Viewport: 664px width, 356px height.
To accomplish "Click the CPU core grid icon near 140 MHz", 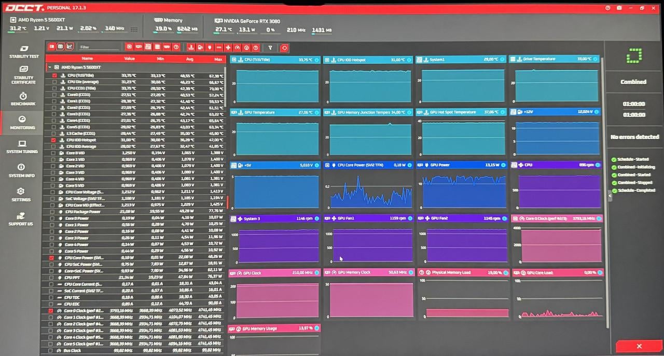I will [x=134, y=30].
